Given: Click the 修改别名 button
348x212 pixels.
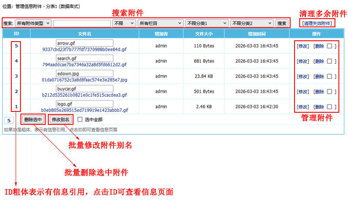Looking at the screenshot, I should click(60, 120).
